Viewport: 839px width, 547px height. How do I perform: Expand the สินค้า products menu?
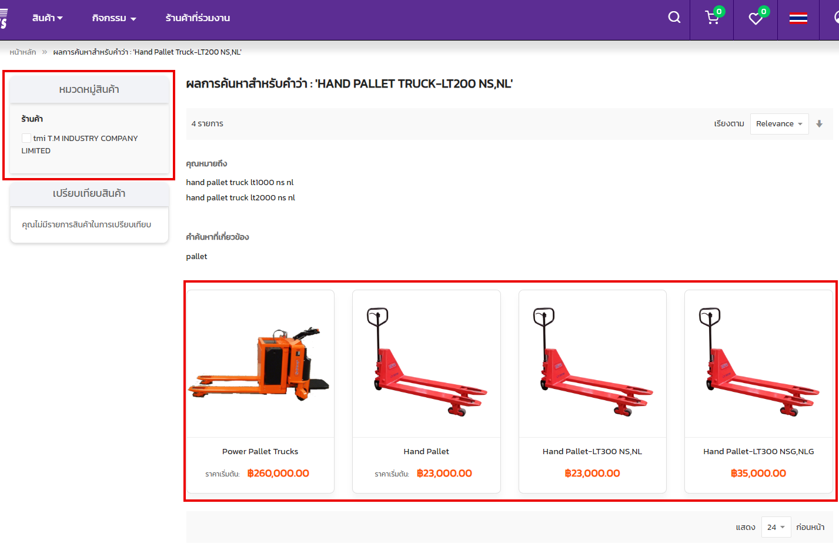tap(47, 18)
